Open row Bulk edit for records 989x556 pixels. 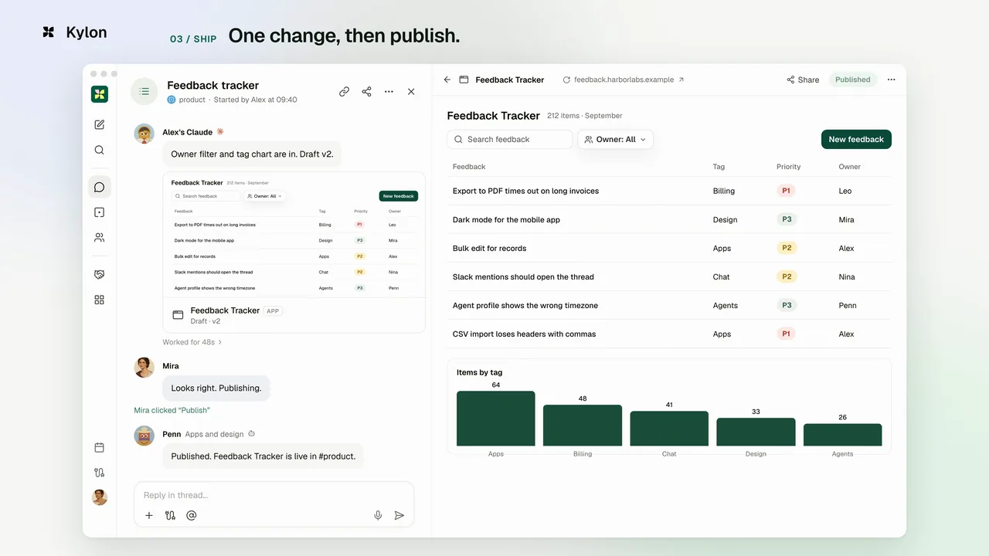pyautogui.click(x=669, y=248)
